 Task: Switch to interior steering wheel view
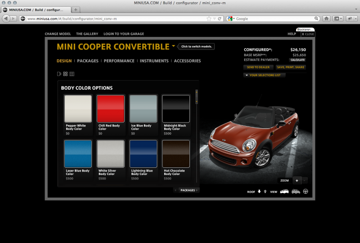point(306,191)
